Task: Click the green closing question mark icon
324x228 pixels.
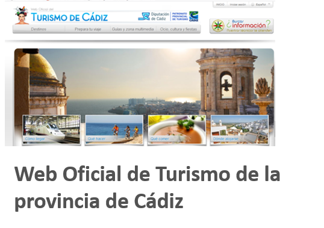Action: [x=268, y=24]
